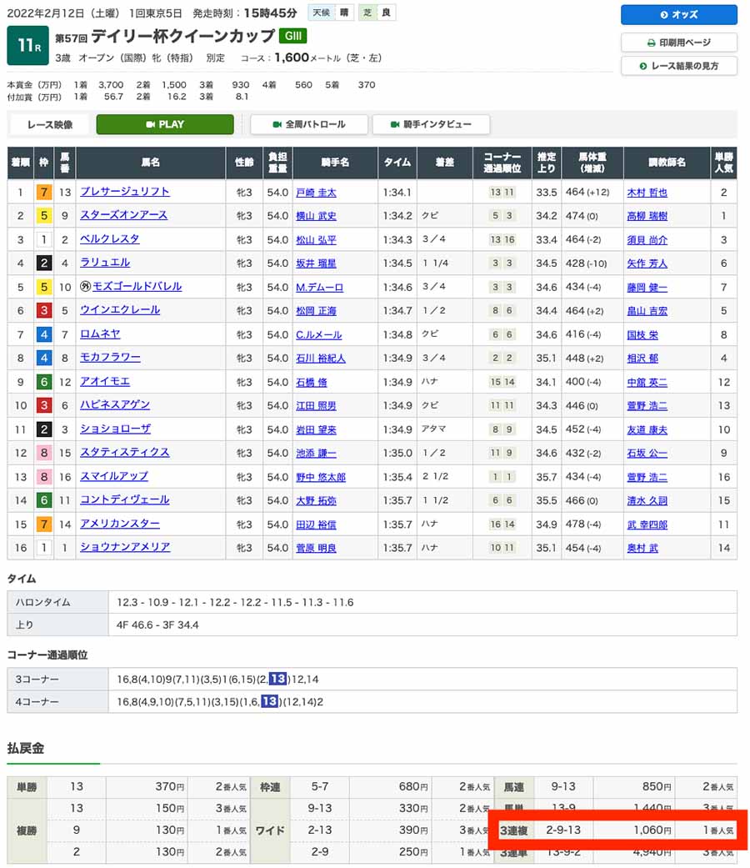Open the 印刷用ページ print page button
750x868 pixels.
pyautogui.click(x=678, y=43)
